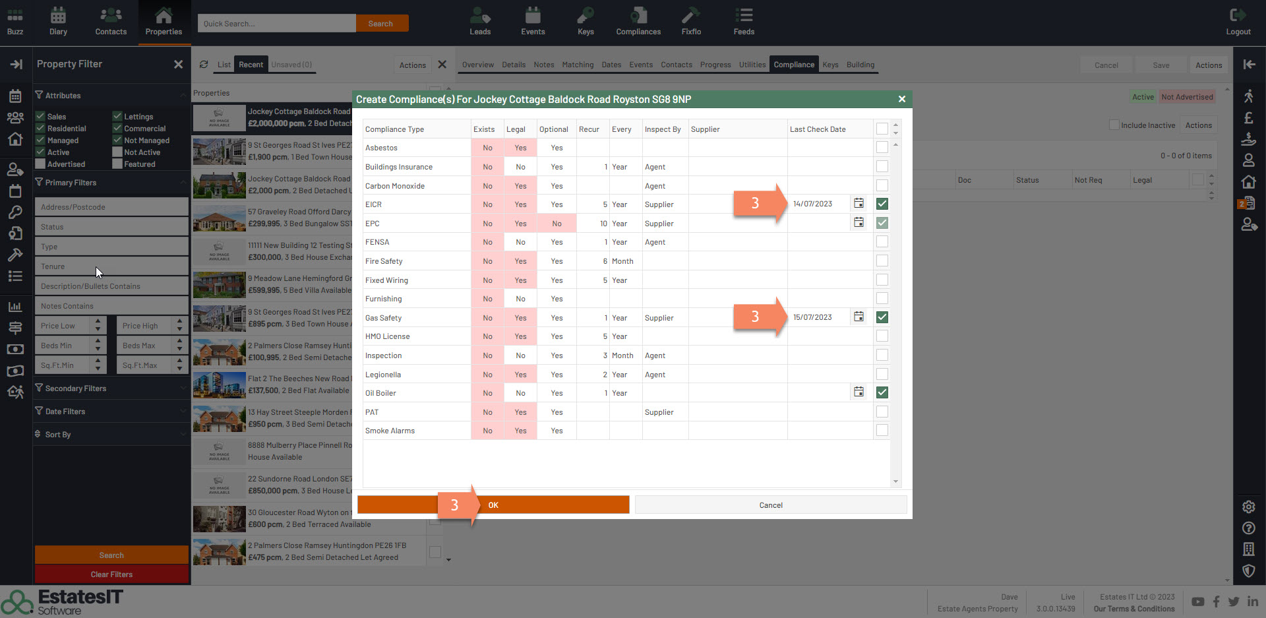Viewport: 1266px width, 618px height.
Task: Tick the Asbestos compliance checkbox
Action: [882, 148]
